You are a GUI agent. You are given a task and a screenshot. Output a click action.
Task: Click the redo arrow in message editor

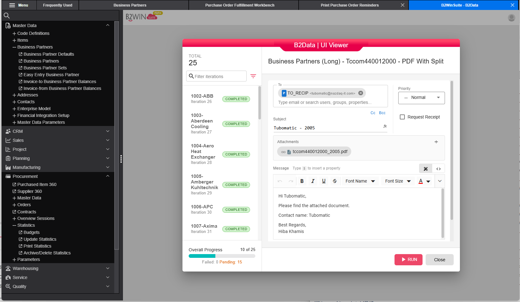(x=291, y=181)
